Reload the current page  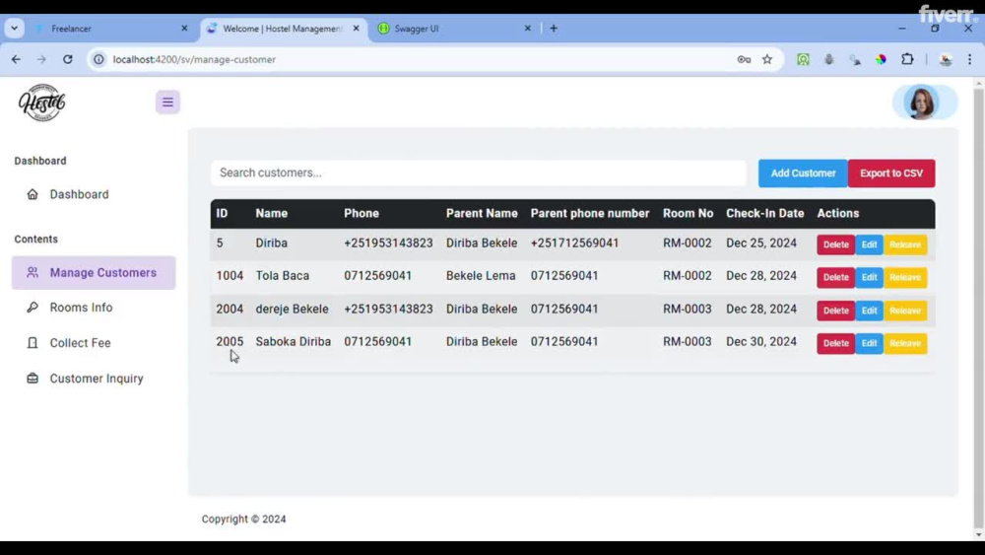click(67, 59)
